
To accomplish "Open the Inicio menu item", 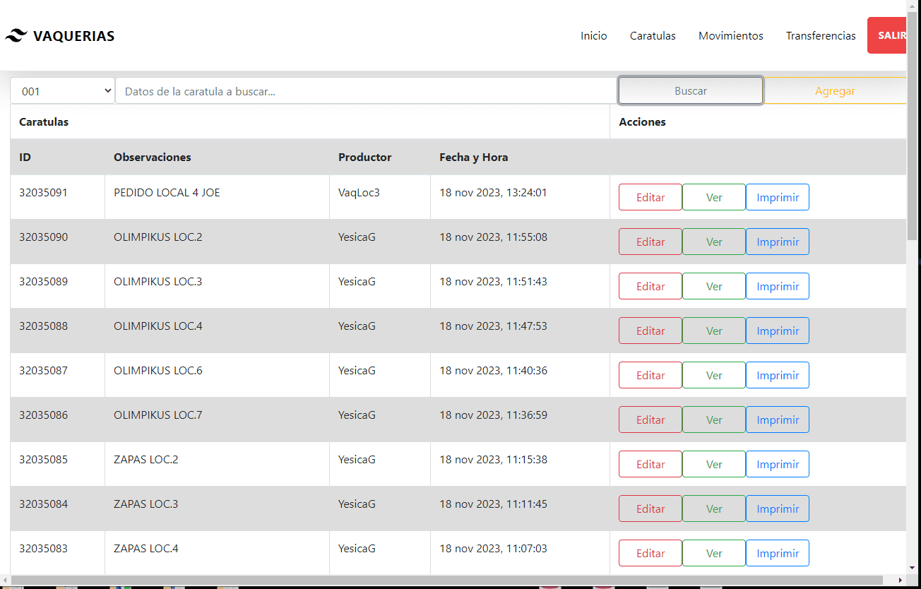I will pyautogui.click(x=594, y=36).
